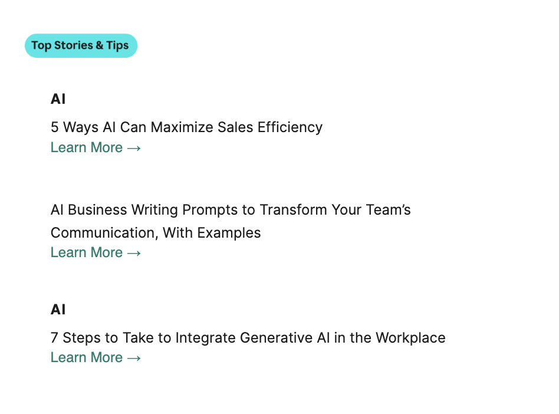Click the headline line AI Business Writing Prompts to Transform
559x414 pixels.
tap(231, 210)
